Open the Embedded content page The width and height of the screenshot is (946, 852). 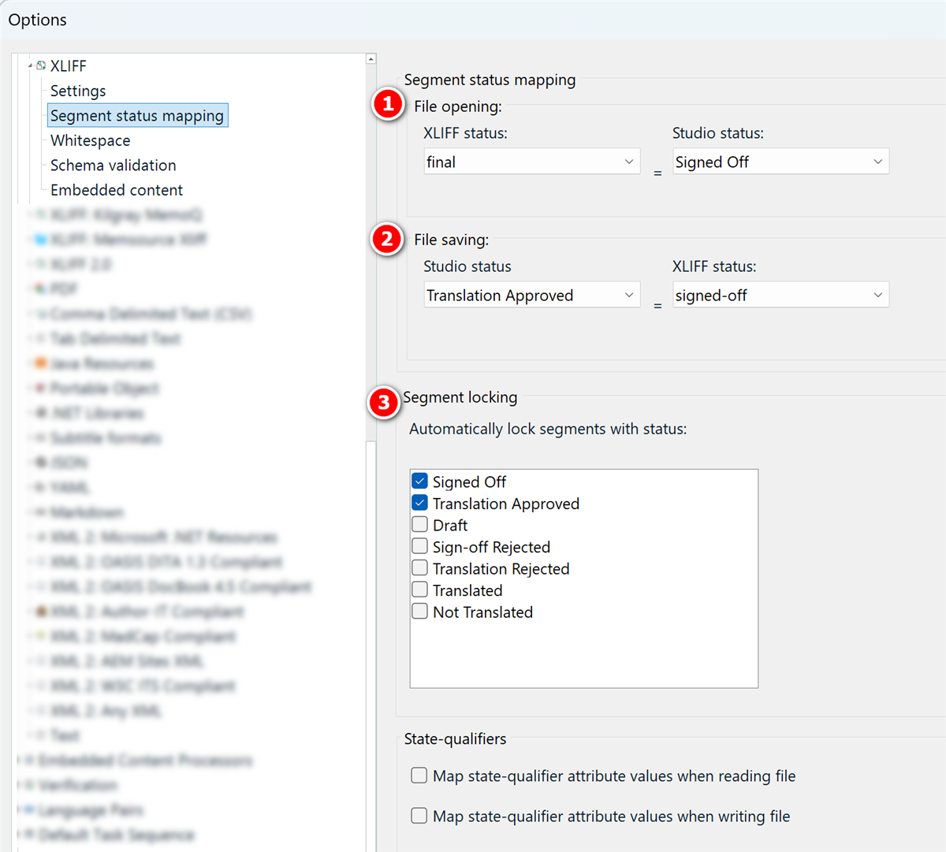[x=116, y=189]
